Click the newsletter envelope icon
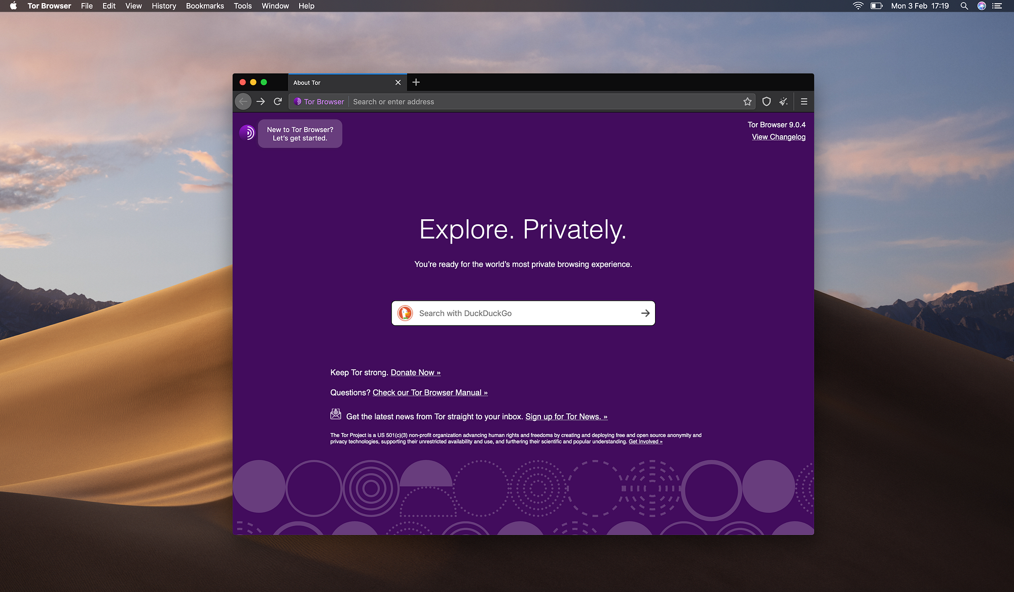This screenshot has width=1014, height=592. click(x=336, y=414)
